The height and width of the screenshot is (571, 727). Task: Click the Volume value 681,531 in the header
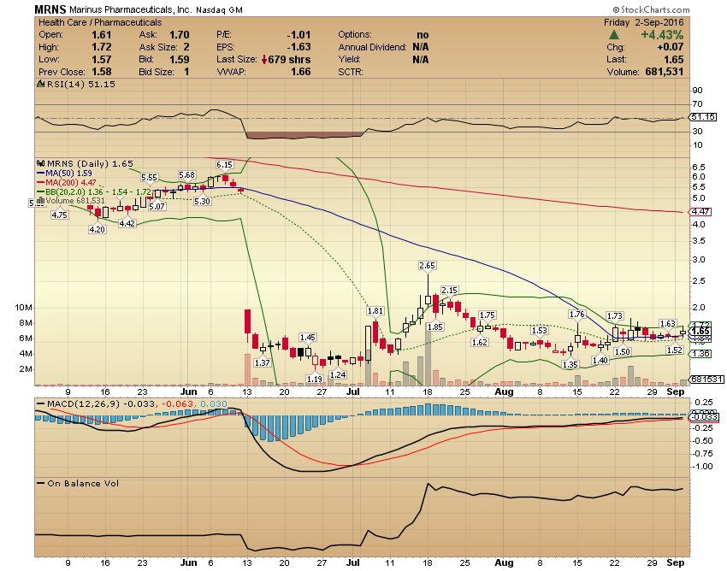(665, 72)
